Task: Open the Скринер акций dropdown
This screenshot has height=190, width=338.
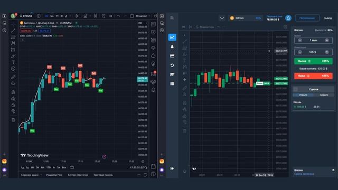Action: click(31, 175)
